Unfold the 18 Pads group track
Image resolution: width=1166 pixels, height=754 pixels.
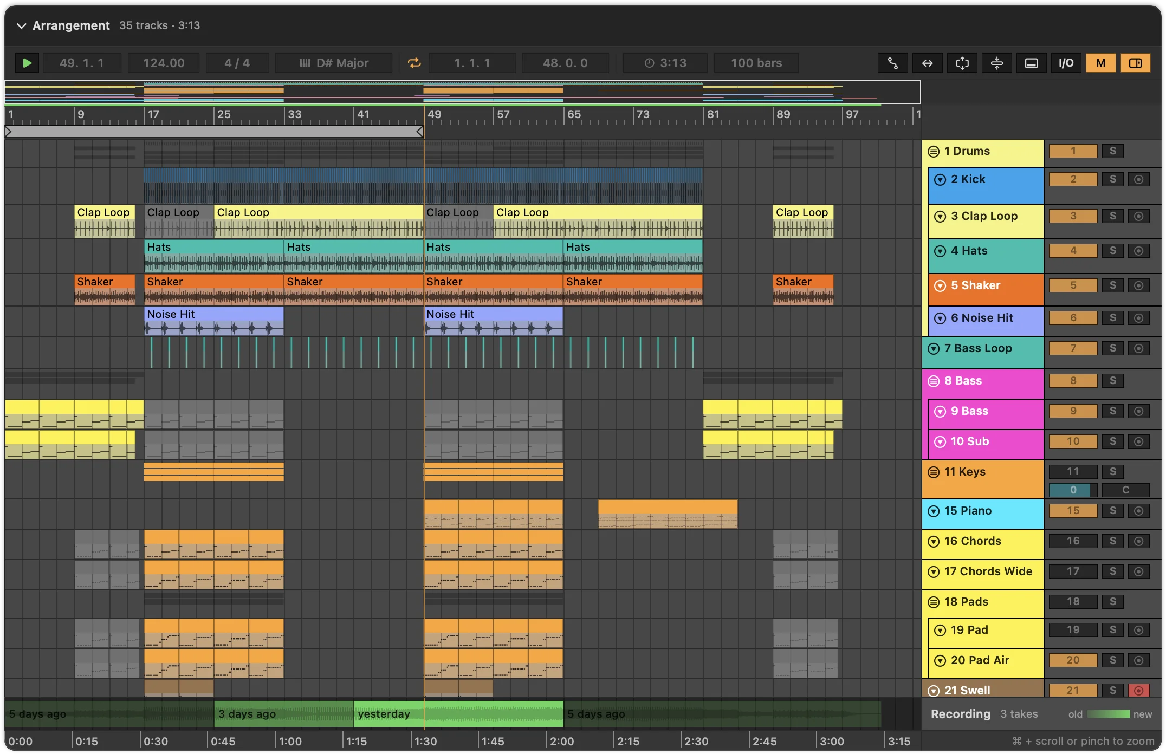point(933,602)
